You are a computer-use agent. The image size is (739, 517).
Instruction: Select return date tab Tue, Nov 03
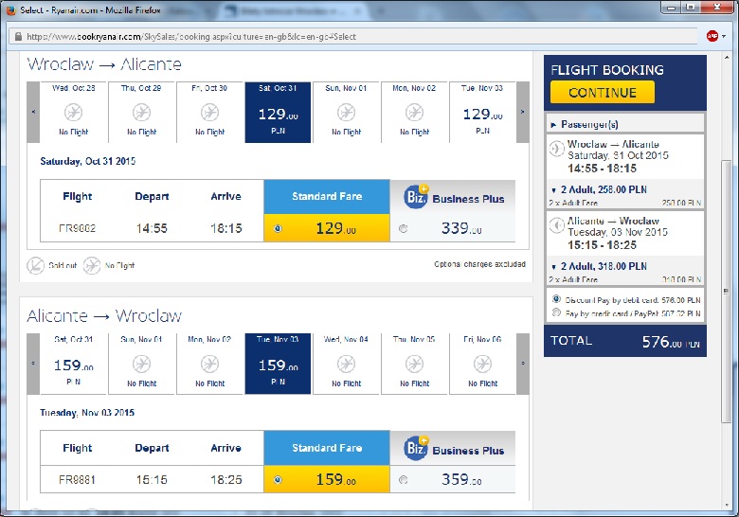point(278,364)
